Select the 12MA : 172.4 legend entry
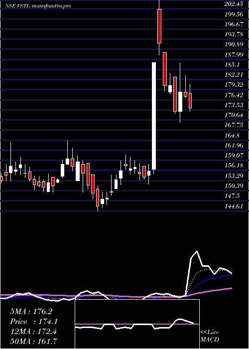Viewport: 249px width, 349px height. coord(33,332)
